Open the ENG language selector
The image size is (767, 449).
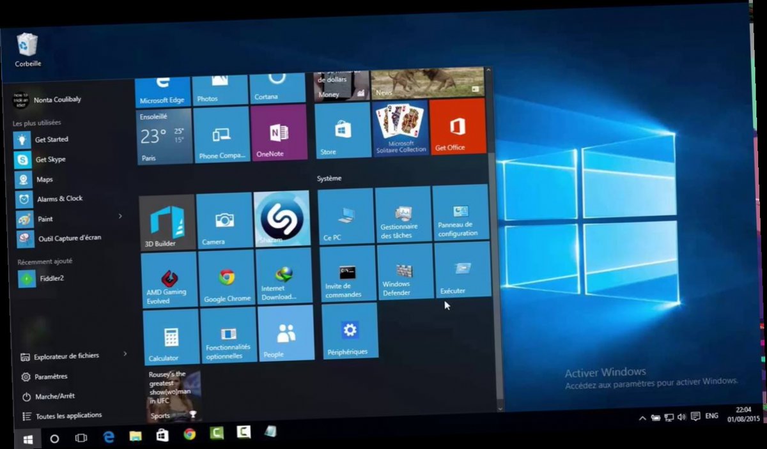[x=711, y=416]
